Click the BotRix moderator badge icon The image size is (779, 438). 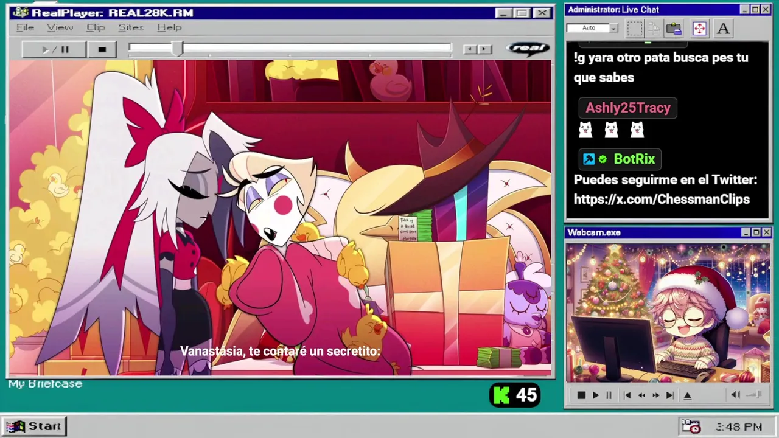(589, 159)
